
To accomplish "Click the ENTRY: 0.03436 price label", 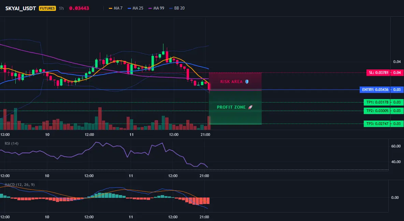I will coord(375,90).
